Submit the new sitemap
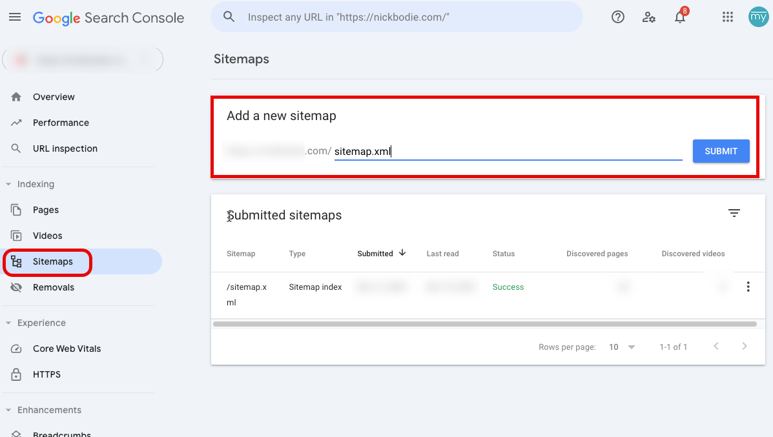 pos(721,151)
